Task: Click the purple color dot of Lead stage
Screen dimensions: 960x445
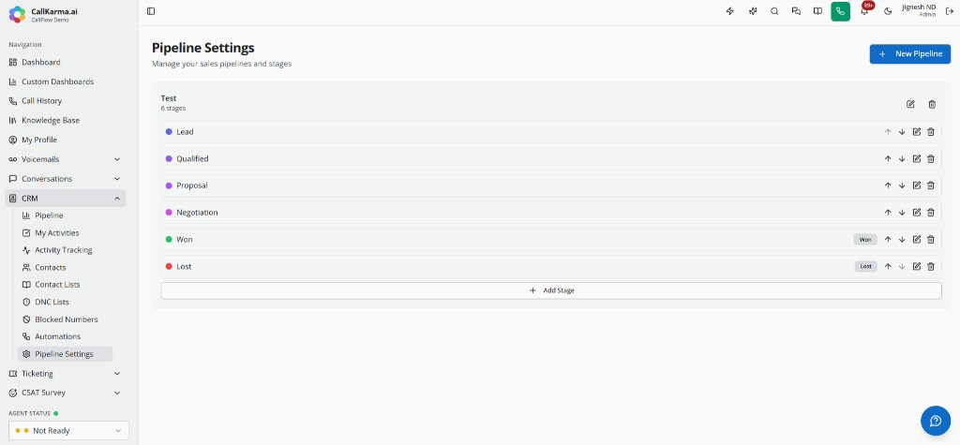Action: 169,131
